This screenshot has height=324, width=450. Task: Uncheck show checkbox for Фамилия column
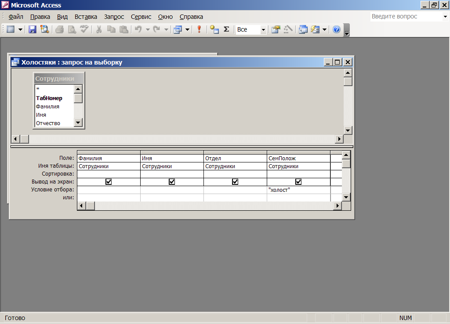(109, 181)
